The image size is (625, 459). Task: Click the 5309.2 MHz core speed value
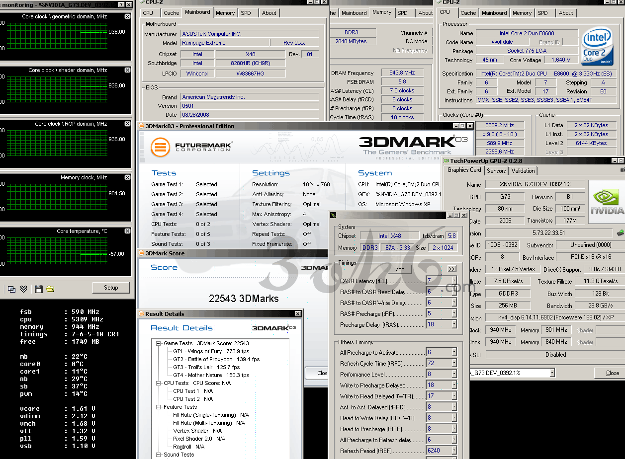[x=500, y=125]
